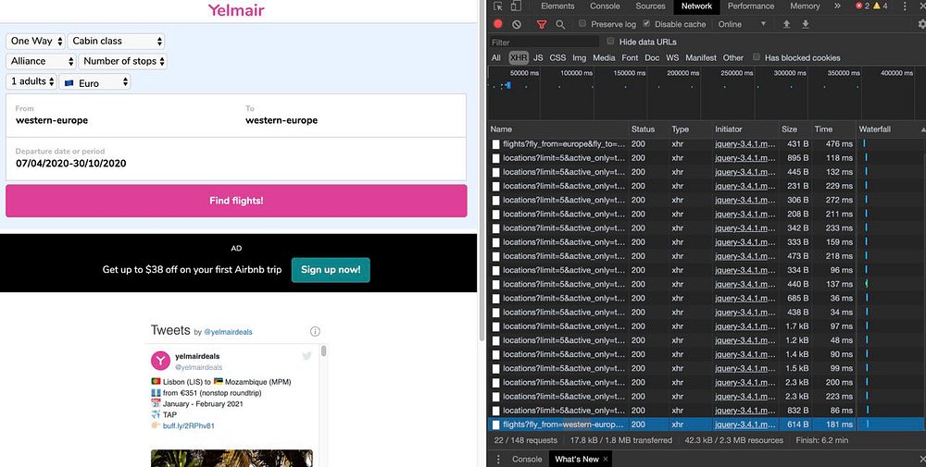Sort requests by the Size column header
This screenshot has width=926, height=467.
coord(795,129)
